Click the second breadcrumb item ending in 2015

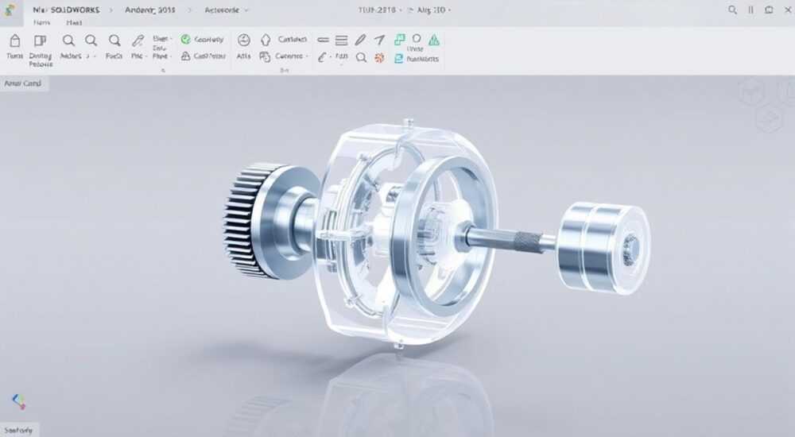tap(150, 10)
